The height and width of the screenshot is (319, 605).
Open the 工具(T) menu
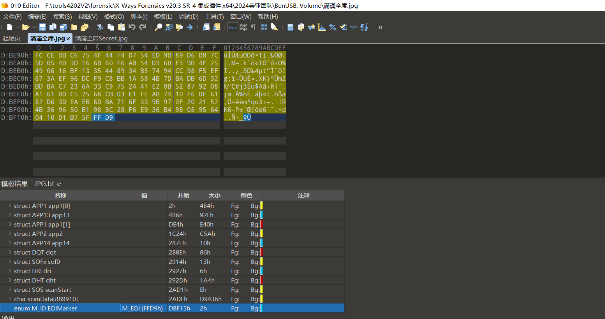214,17
